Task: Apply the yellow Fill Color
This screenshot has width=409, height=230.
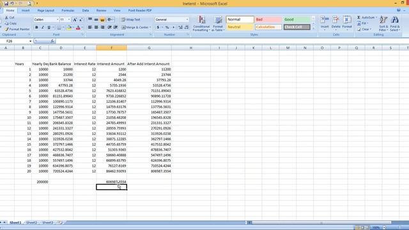Action: (x=70, y=27)
